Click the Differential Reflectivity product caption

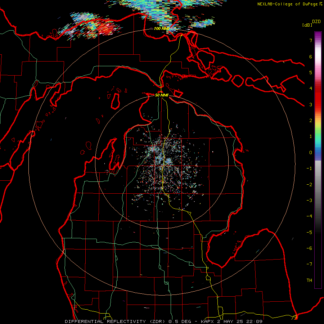pyautogui.click(x=164, y=321)
